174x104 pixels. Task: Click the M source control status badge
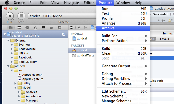(64, 34)
